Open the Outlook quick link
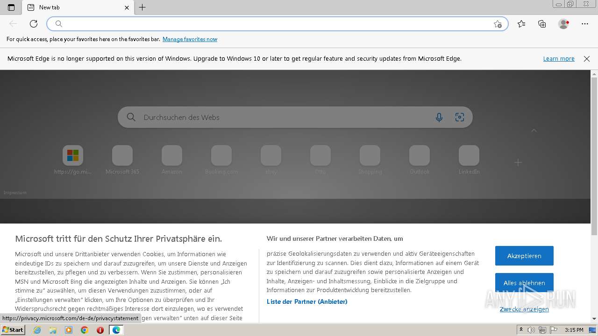The height and width of the screenshot is (336, 598). (x=420, y=160)
